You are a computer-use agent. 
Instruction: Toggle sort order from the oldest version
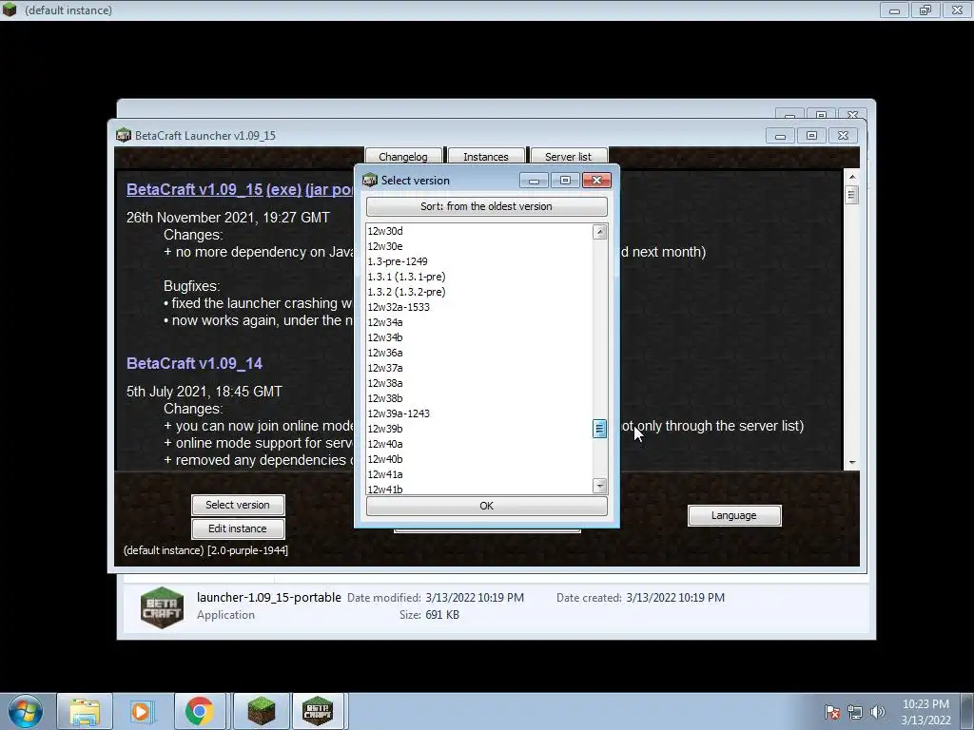pyautogui.click(x=486, y=206)
